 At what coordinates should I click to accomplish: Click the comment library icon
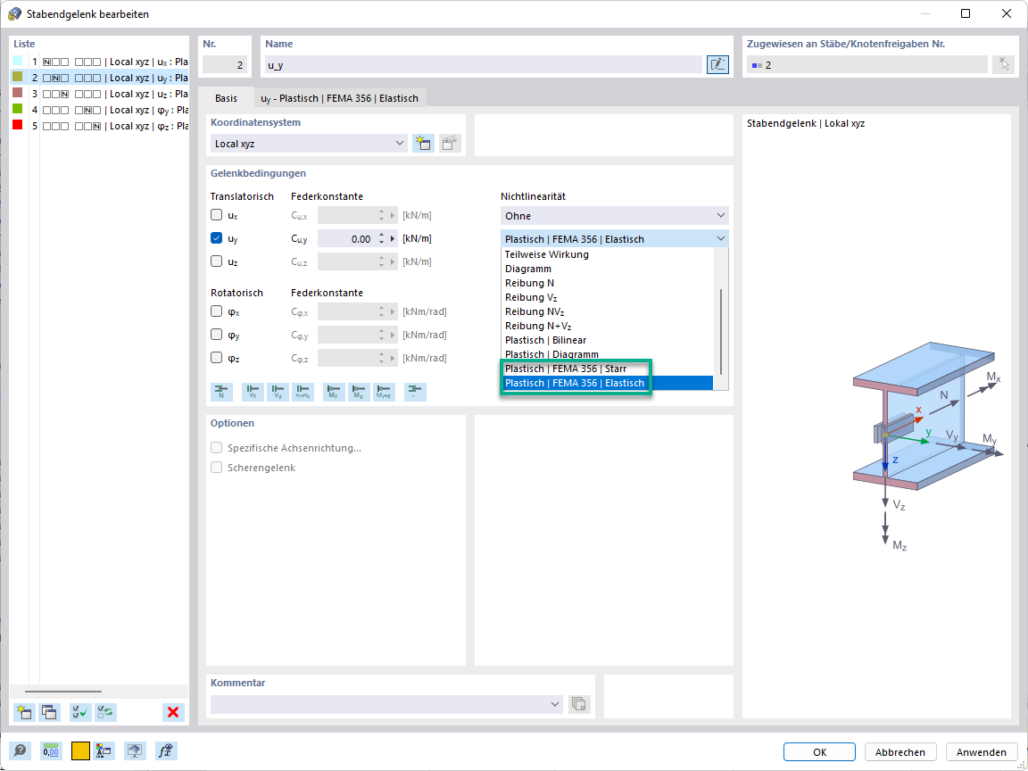pyautogui.click(x=579, y=704)
